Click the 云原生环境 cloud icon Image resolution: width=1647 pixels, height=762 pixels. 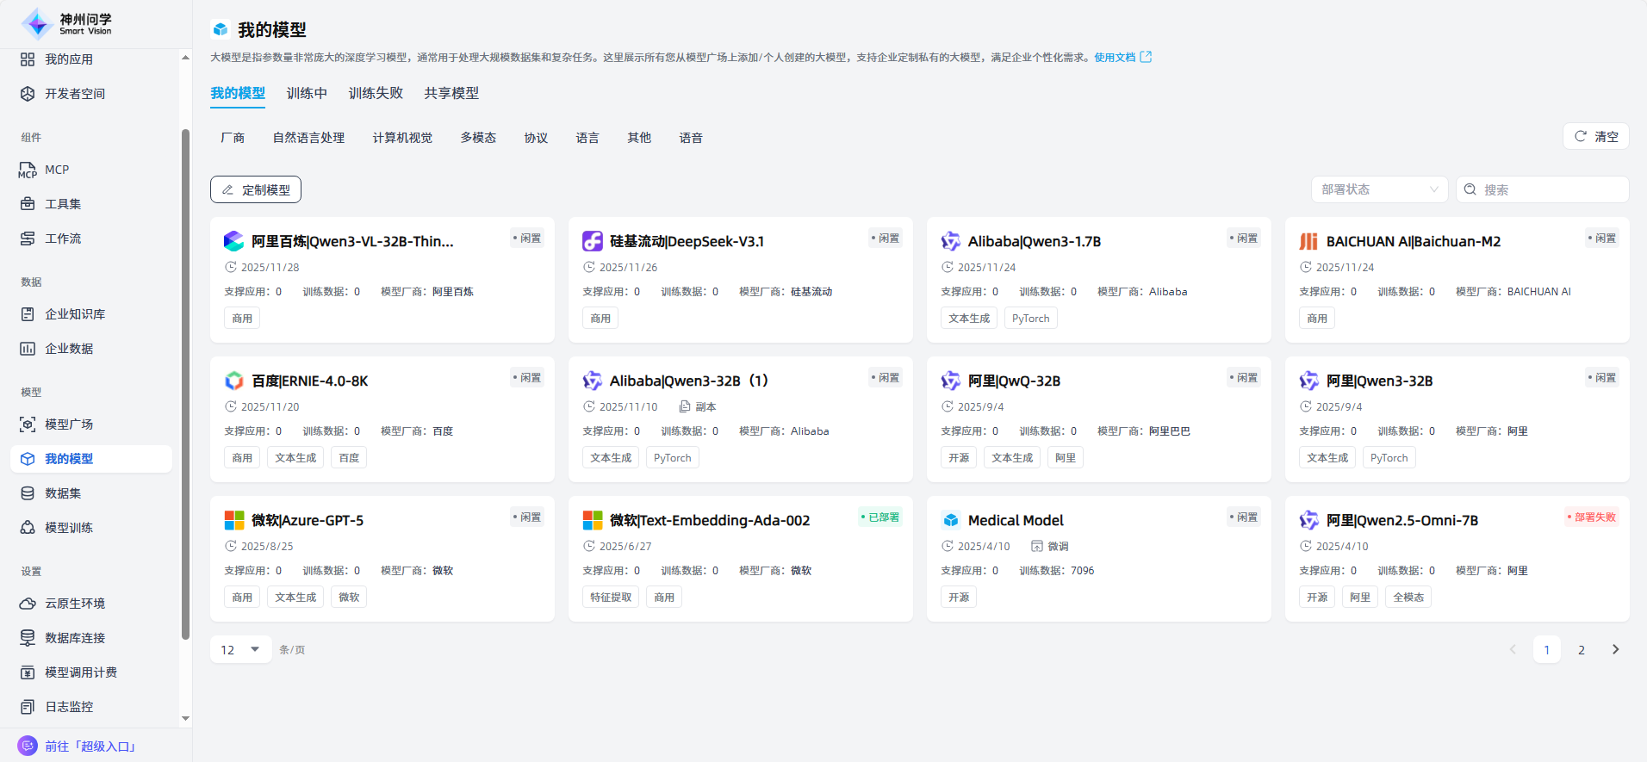click(x=28, y=604)
